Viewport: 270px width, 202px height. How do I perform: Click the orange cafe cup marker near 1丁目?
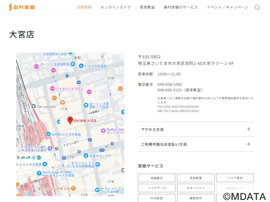pyautogui.click(x=62, y=103)
